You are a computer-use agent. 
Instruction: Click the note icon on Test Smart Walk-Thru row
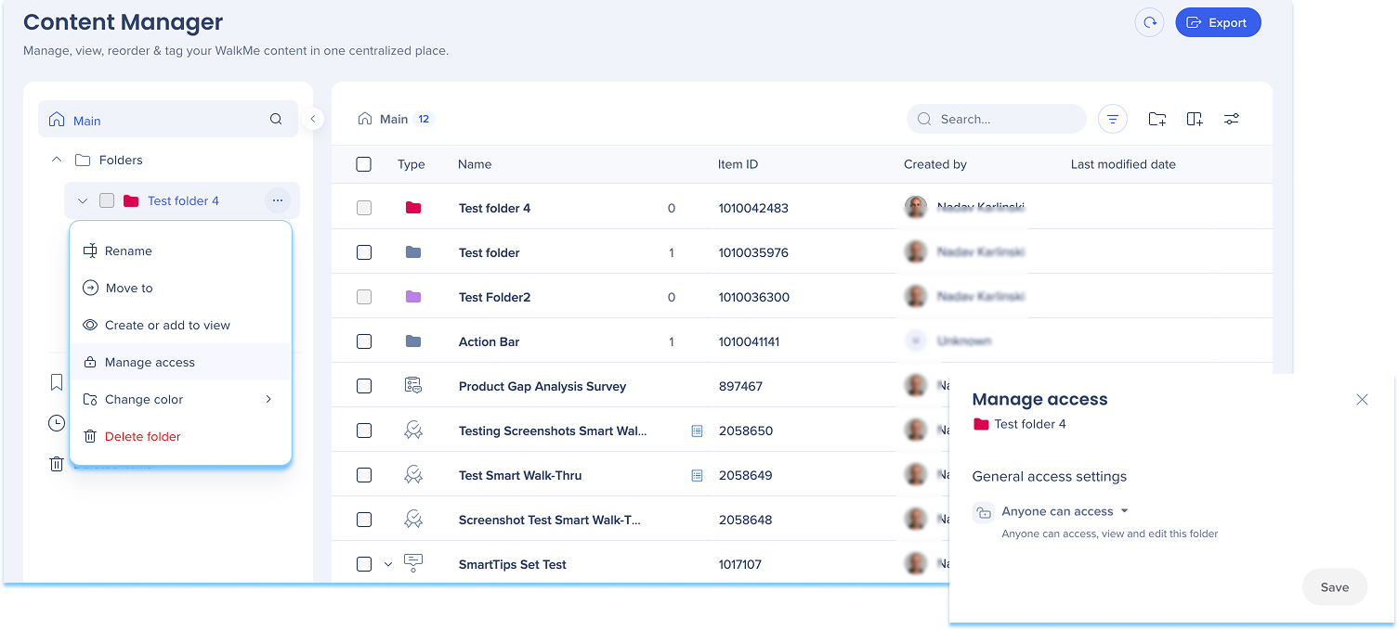click(x=697, y=475)
